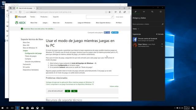Expand Juega en Windows dropdown
Viewport: 196px width, 110px height.
pos(85,23)
